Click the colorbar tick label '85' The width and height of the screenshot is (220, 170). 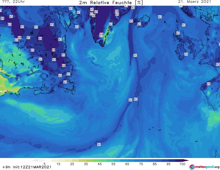click(155, 164)
